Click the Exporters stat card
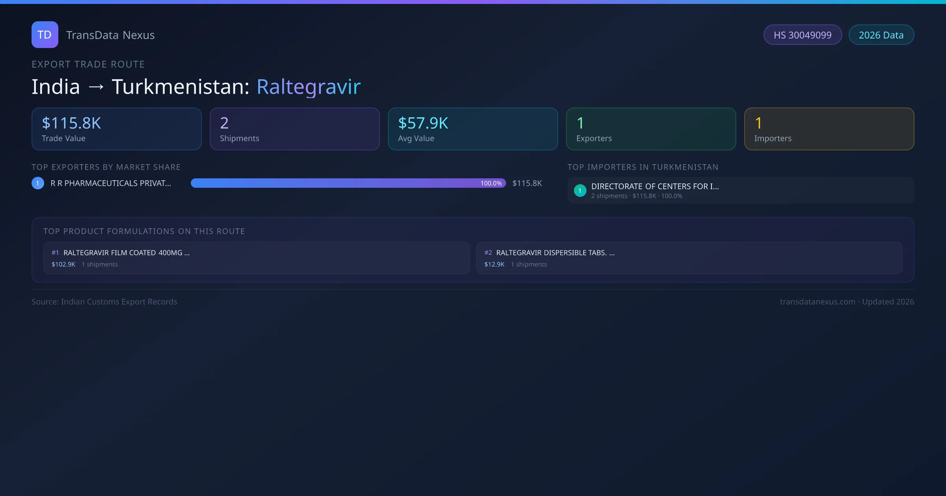946x496 pixels. 651,129
